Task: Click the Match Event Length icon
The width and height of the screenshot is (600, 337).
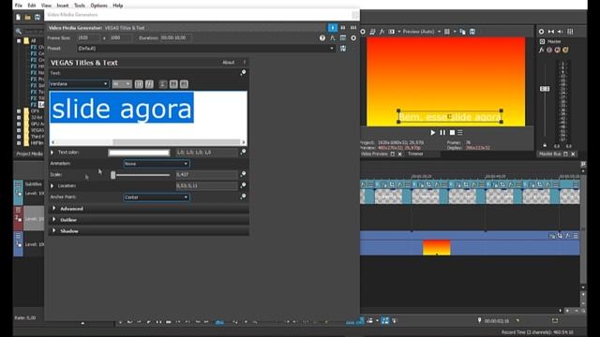Action: point(333,37)
